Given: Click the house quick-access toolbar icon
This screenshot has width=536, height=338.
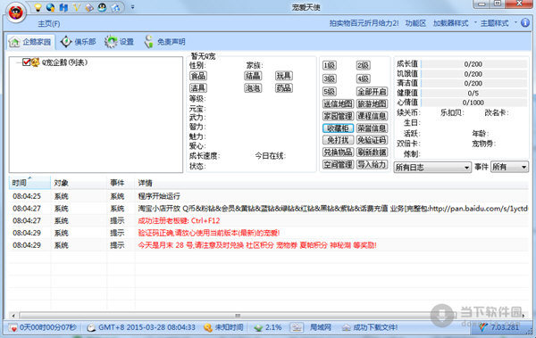Looking at the screenshot, I should [x=115, y=7].
